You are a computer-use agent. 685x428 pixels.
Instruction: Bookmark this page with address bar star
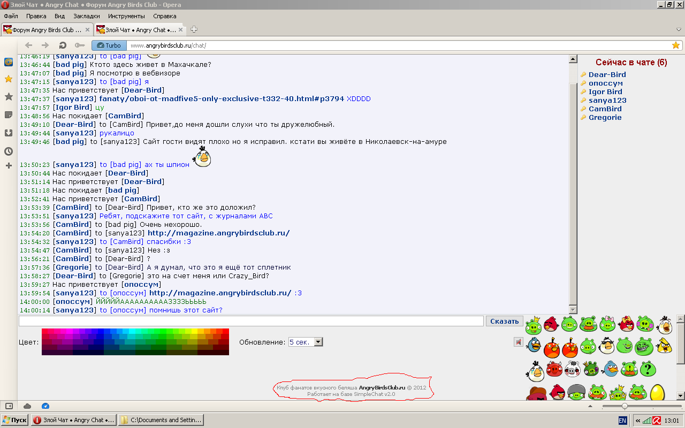click(676, 45)
